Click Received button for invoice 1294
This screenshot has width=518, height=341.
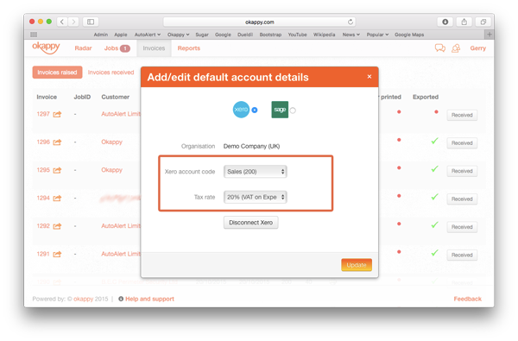pos(462,199)
